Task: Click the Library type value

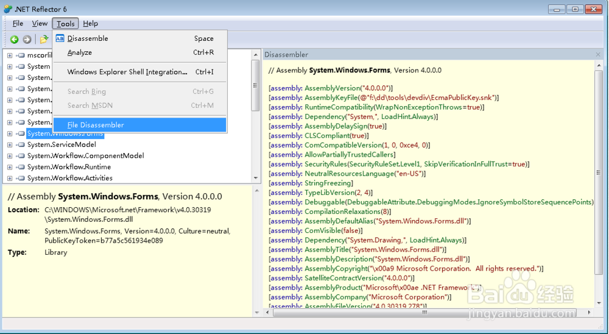Action: [56, 252]
